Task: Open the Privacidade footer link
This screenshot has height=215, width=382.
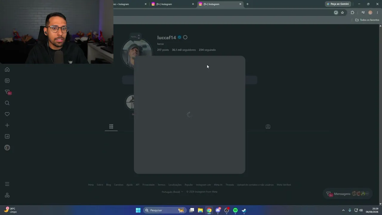Action: (x=148, y=185)
